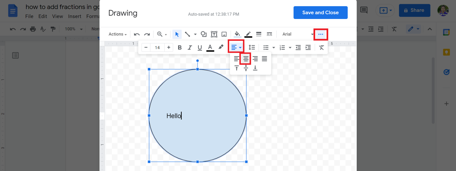Select the Text box tool

point(214,34)
